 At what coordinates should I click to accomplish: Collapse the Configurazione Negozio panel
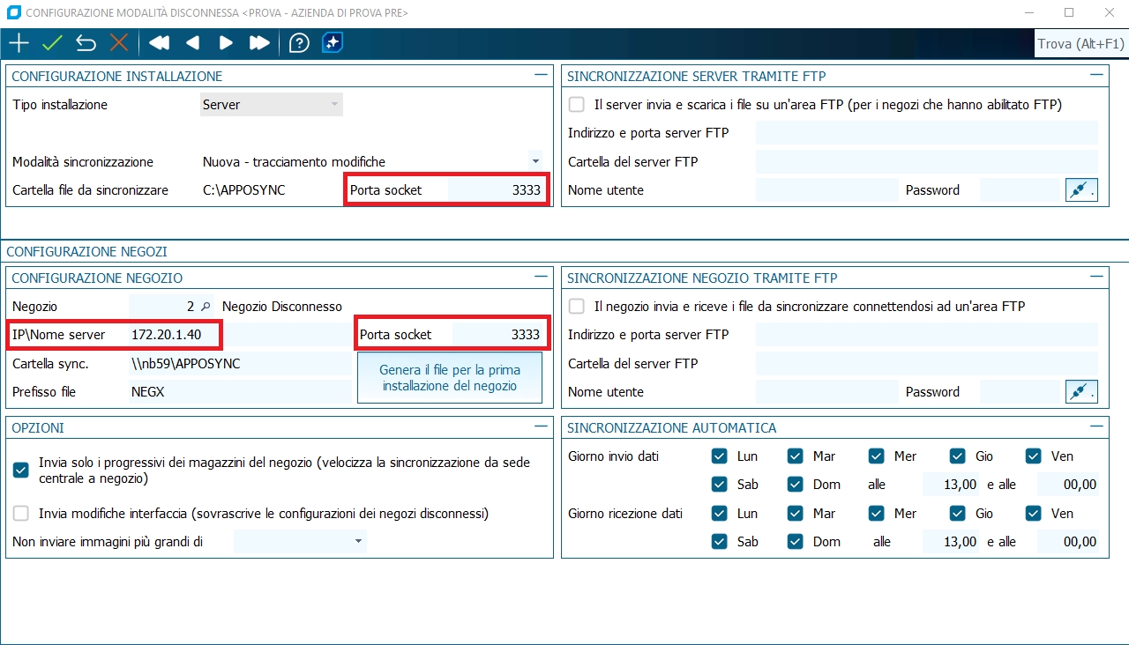click(x=541, y=278)
